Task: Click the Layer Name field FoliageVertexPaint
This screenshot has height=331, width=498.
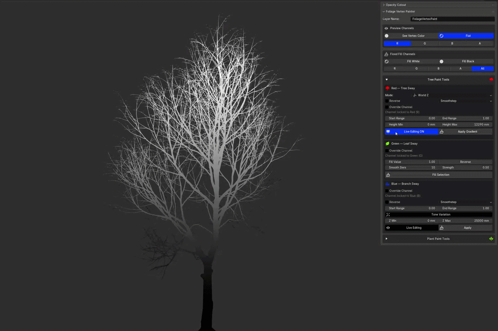Action: [x=452, y=19]
